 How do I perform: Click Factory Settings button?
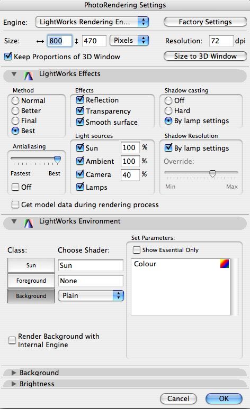click(205, 22)
